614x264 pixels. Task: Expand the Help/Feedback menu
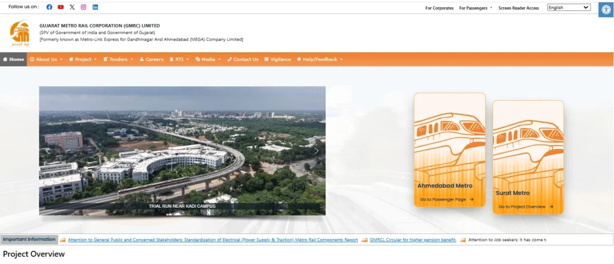click(320, 59)
